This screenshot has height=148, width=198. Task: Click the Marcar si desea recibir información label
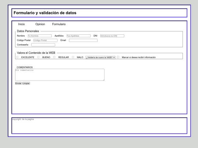(139, 57)
